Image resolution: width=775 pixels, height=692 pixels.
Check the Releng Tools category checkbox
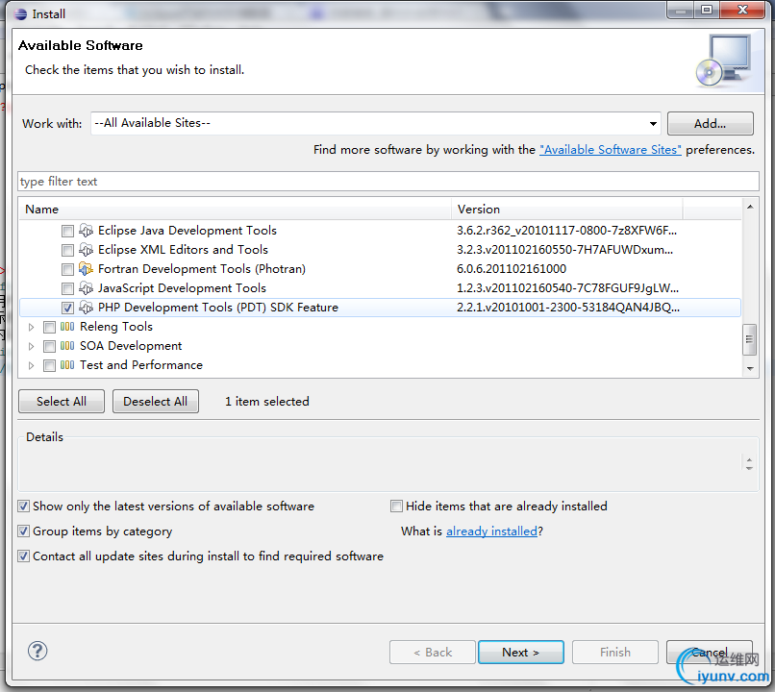tap(49, 327)
